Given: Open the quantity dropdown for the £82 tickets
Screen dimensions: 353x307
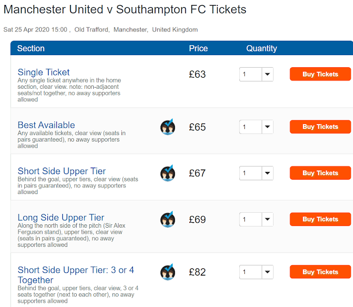Looking at the screenshot, I should (x=256, y=272).
